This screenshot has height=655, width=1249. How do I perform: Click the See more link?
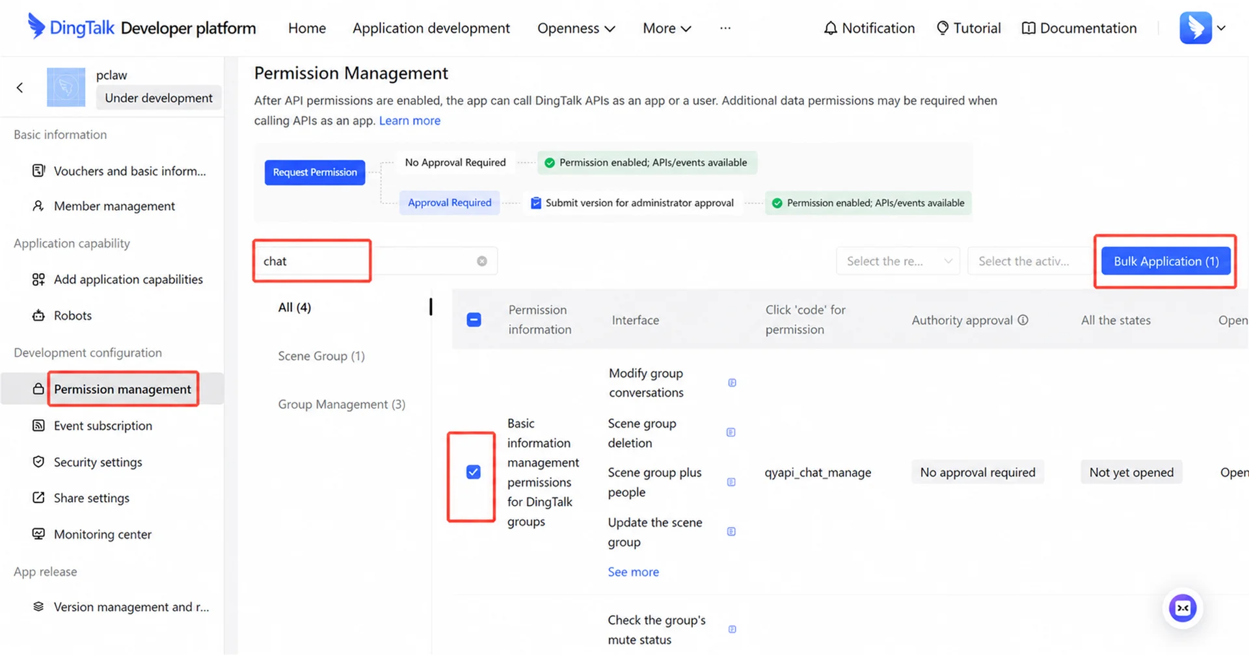point(633,572)
